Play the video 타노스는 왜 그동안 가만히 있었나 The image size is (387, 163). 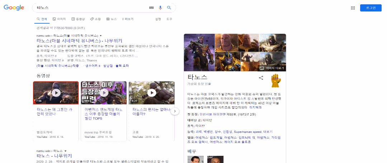(56, 93)
